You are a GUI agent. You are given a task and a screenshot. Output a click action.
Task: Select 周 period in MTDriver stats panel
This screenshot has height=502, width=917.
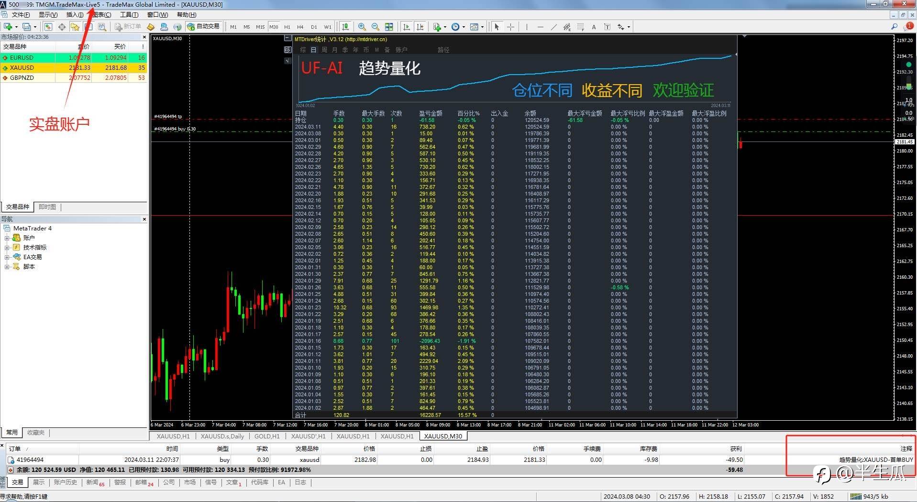[x=324, y=50]
